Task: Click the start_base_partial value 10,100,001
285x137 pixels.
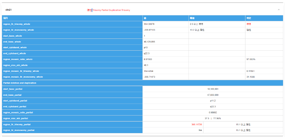Action: [213, 89]
